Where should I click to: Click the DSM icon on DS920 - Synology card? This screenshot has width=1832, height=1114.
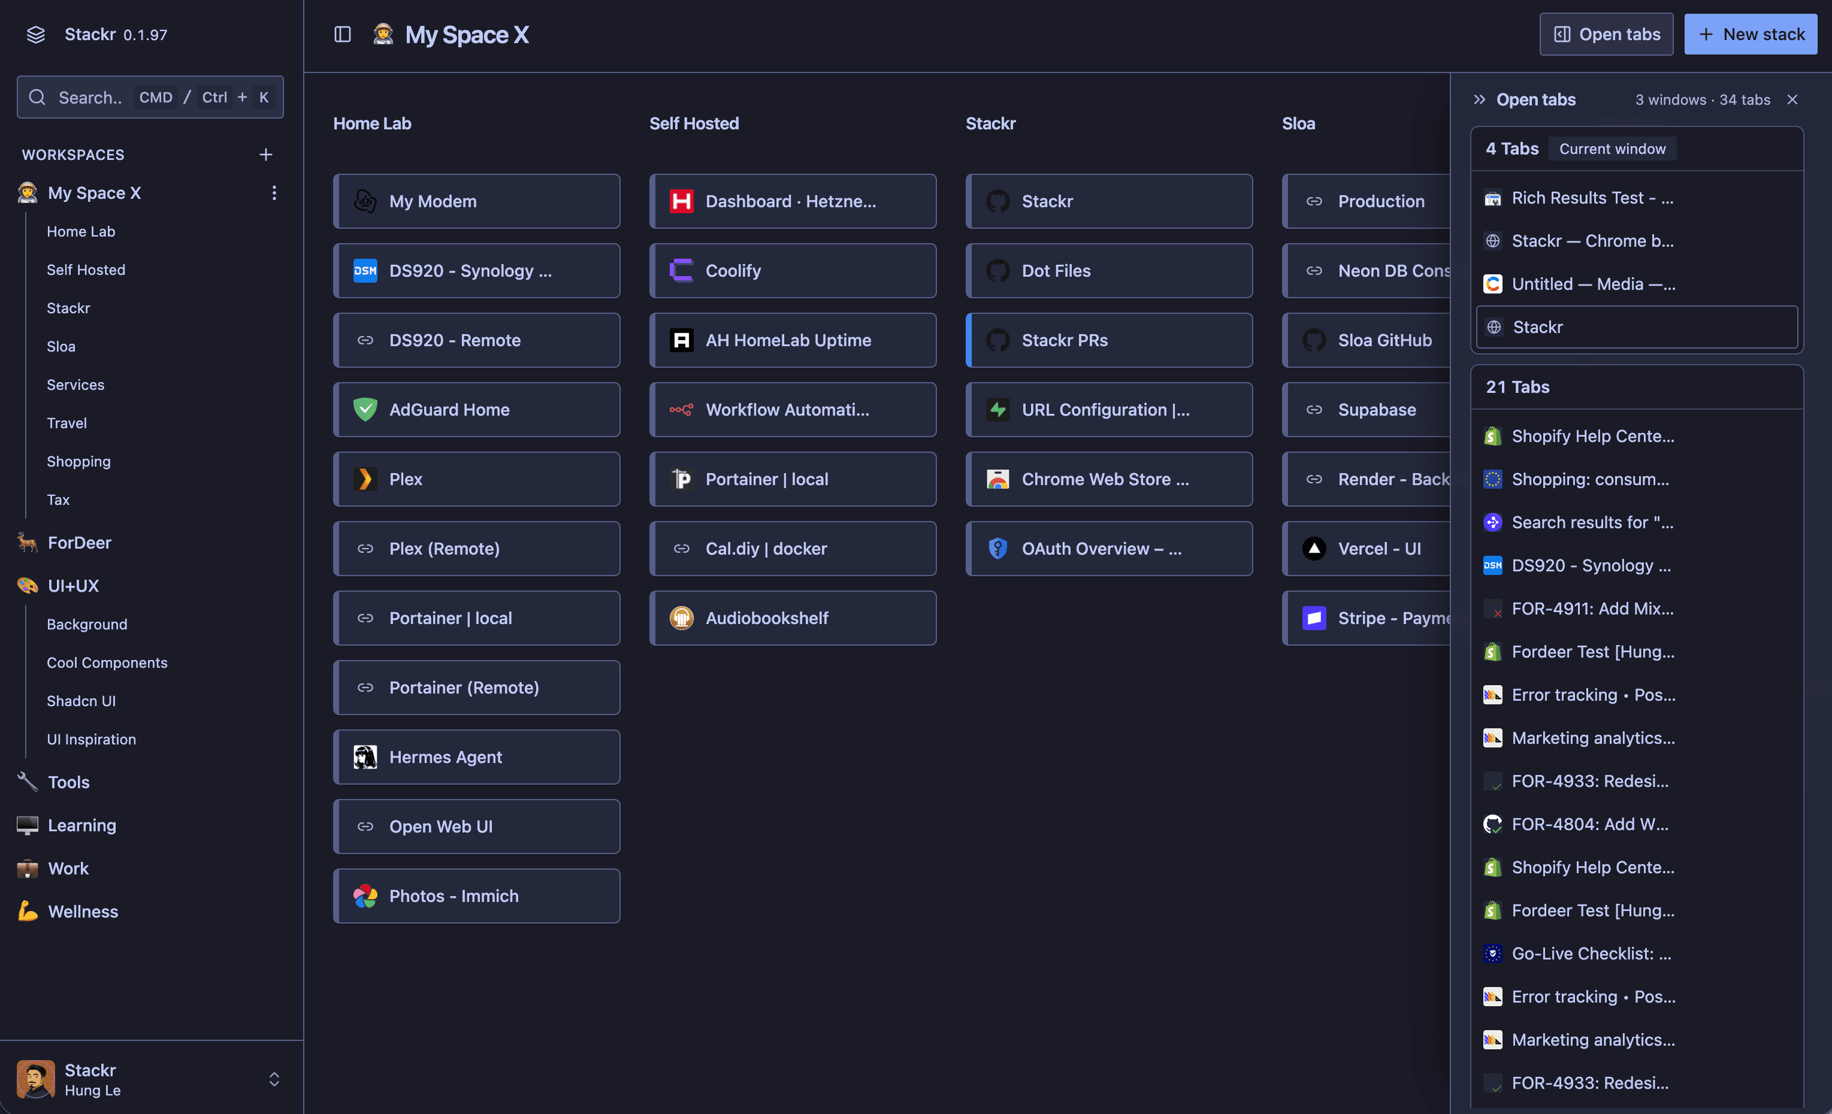point(365,271)
